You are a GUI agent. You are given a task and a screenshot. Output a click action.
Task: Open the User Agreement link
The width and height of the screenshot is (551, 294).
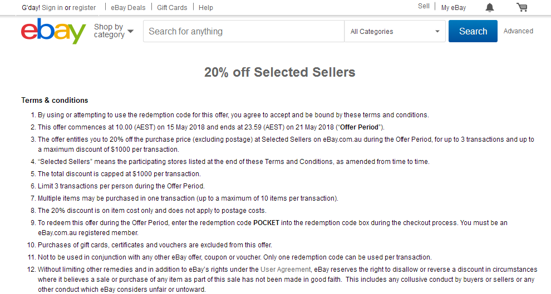pyautogui.click(x=286, y=270)
